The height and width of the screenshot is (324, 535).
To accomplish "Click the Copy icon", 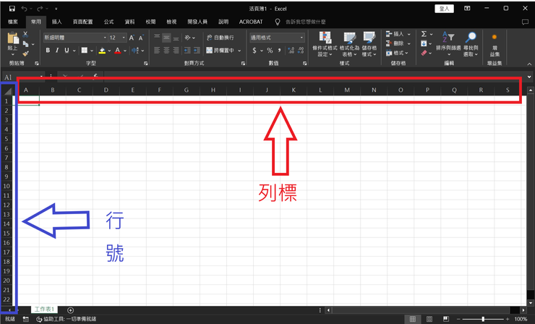I will point(25,43).
